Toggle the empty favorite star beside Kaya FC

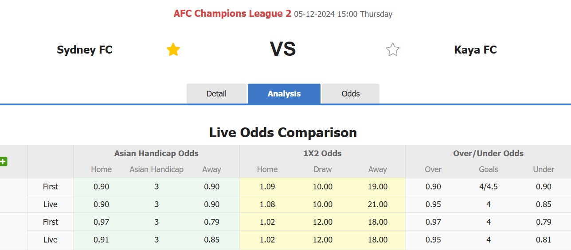point(392,50)
